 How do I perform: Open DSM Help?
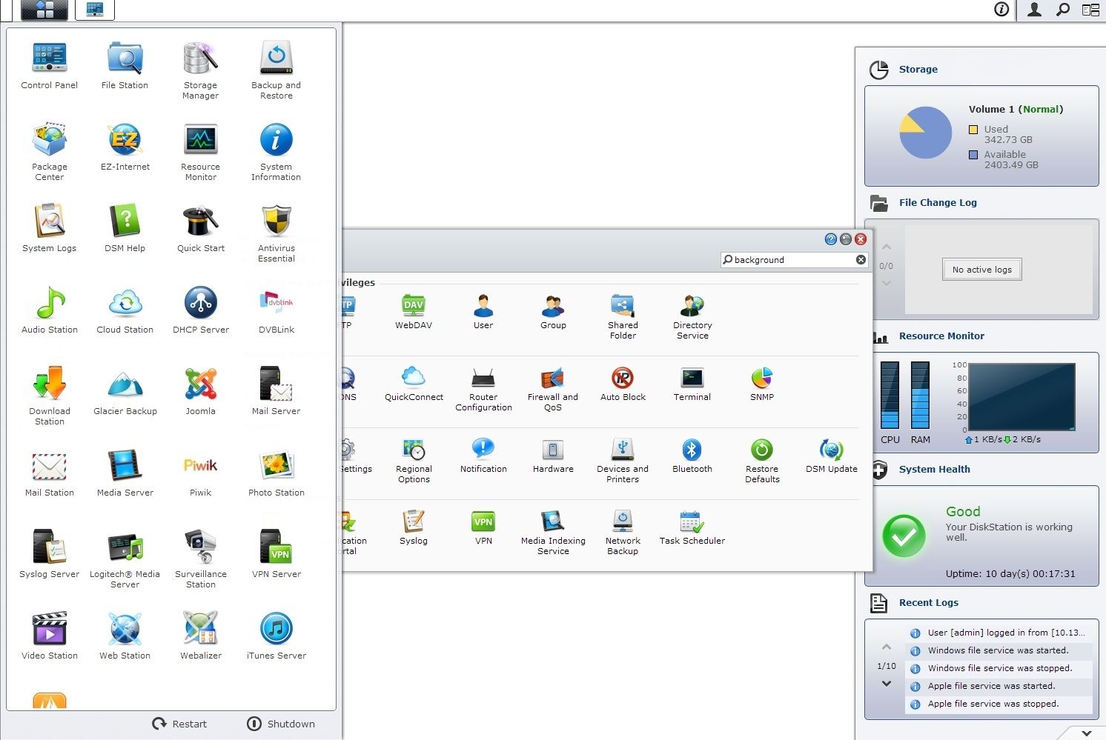coord(125,228)
